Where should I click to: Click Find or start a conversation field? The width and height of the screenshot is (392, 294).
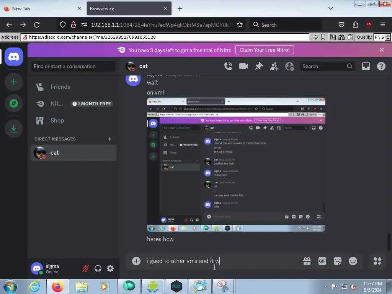pyautogui.click(x=73, y=67)
